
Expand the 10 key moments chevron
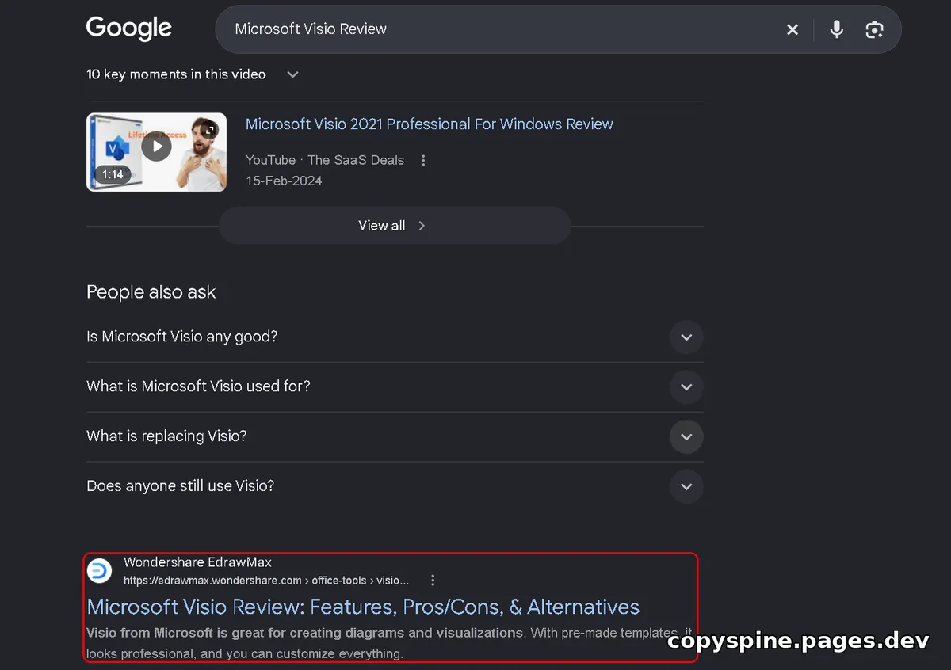point(292,74)
